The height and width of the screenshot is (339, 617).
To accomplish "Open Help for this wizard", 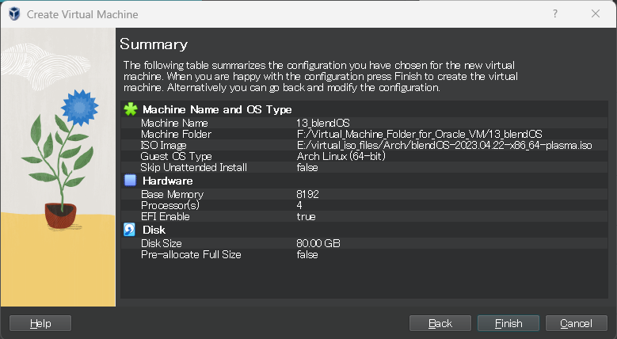I will (40, 323).
